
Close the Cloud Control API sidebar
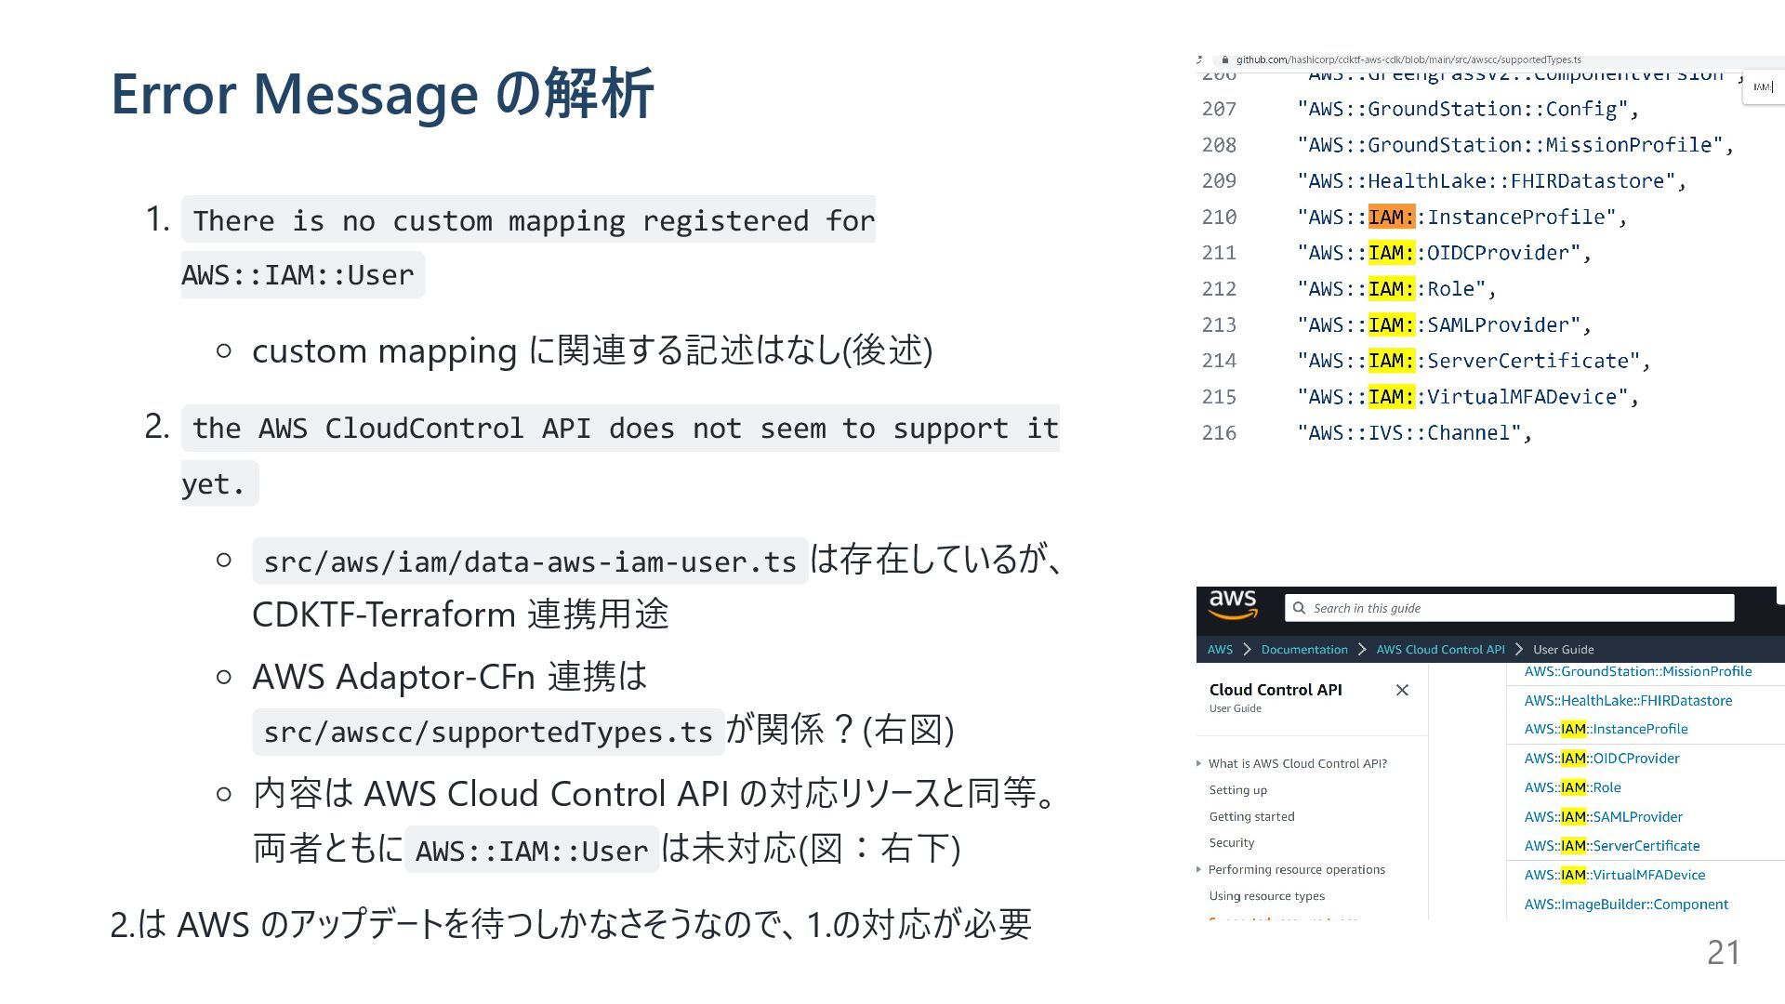click(1402, 690)
